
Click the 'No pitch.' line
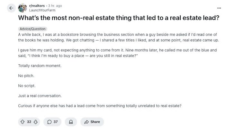pos(26,76)
